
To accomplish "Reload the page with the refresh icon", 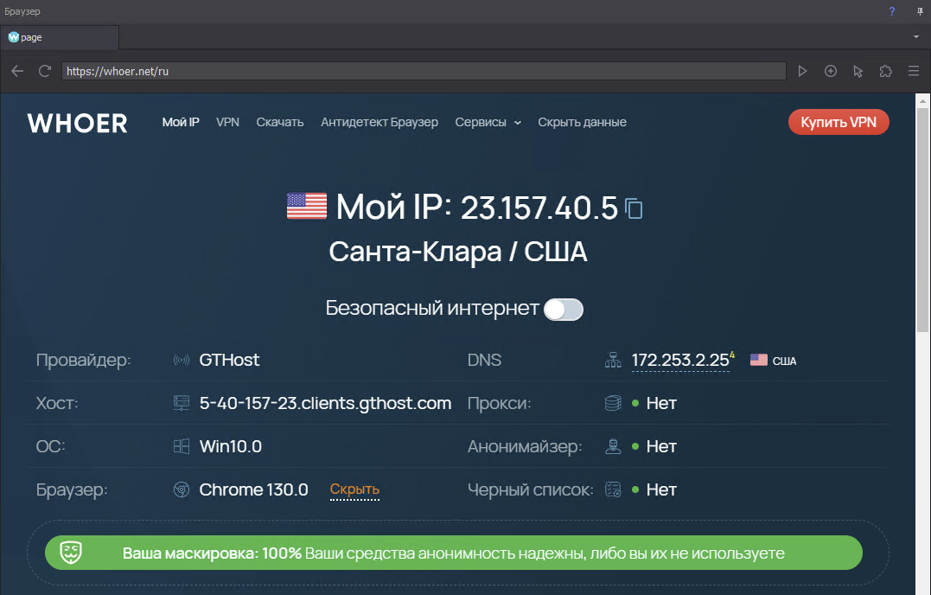I will tap(45, 71).
